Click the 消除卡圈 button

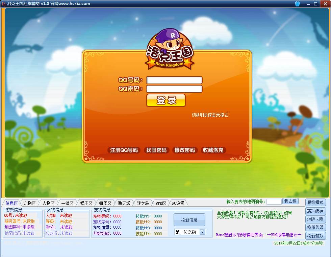[315, 219]
